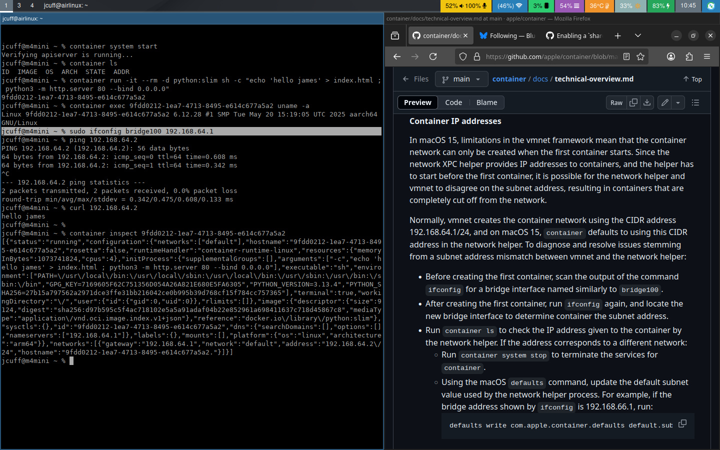Screen dimensions: 720x450
Task: Focus the GitHub URL address field
Action: click(x=551, y=56)
